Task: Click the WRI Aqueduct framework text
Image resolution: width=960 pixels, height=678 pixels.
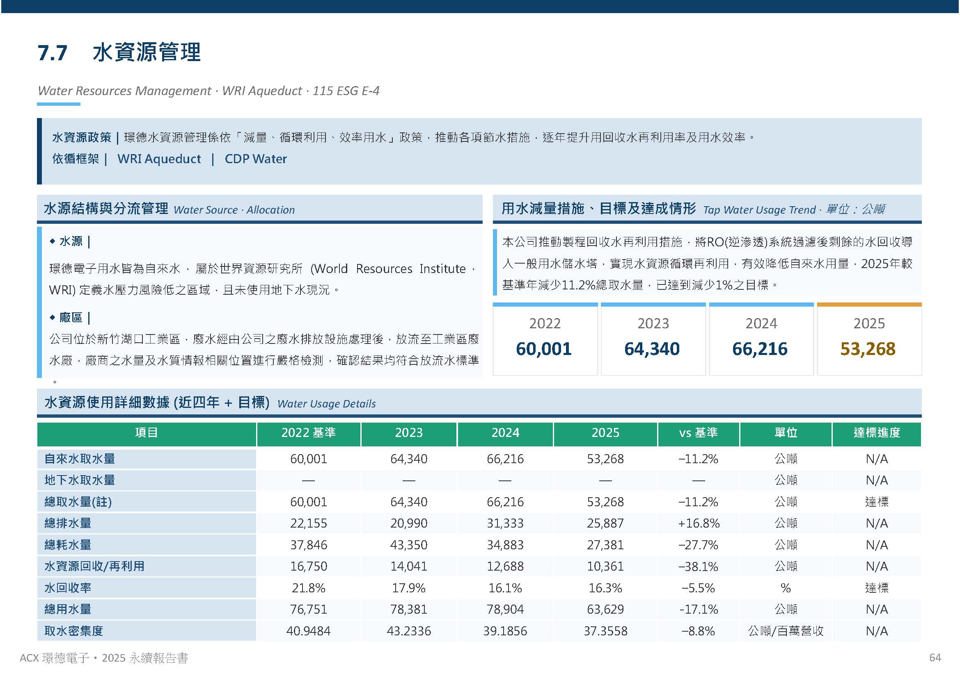Action: (x=159, y=159)
